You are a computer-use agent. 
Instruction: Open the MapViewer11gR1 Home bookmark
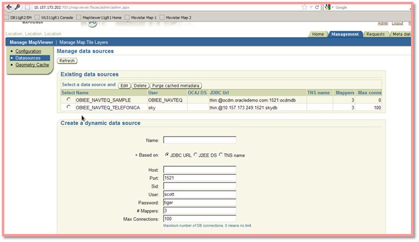click(99, 18)
